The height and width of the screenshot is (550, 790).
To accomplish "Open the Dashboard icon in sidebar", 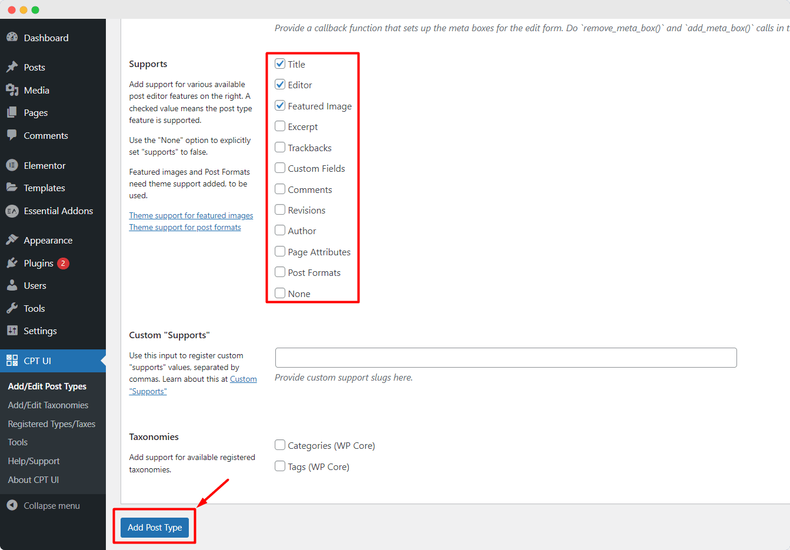I will click(x=13, y=37).
